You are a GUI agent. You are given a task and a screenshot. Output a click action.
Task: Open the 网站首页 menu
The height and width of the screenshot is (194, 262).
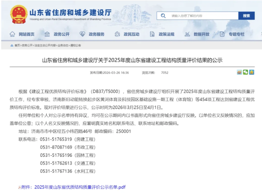coord(27,34)
